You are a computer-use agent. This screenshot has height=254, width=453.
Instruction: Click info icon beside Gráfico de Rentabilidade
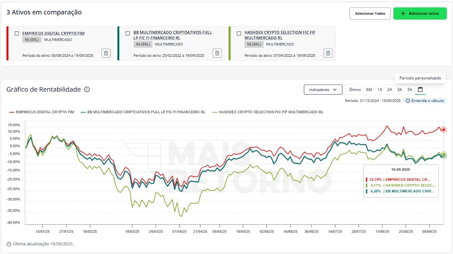pos(87,90)
